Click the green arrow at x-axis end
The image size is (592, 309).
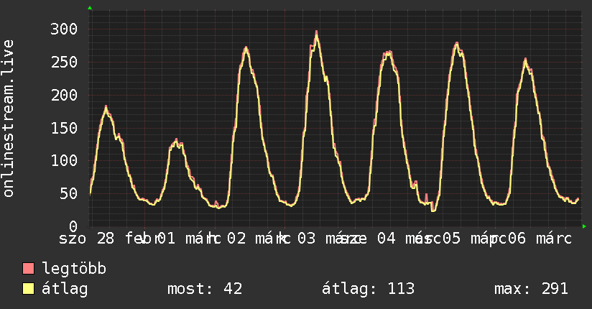click(584, 226)
